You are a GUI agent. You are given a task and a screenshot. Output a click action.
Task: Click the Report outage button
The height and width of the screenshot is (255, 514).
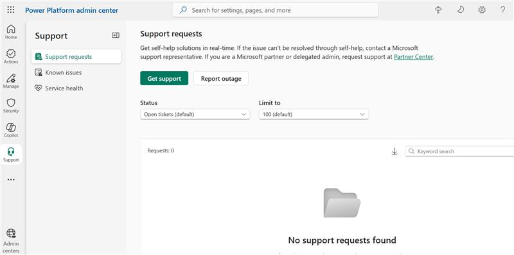click(221, 78)
